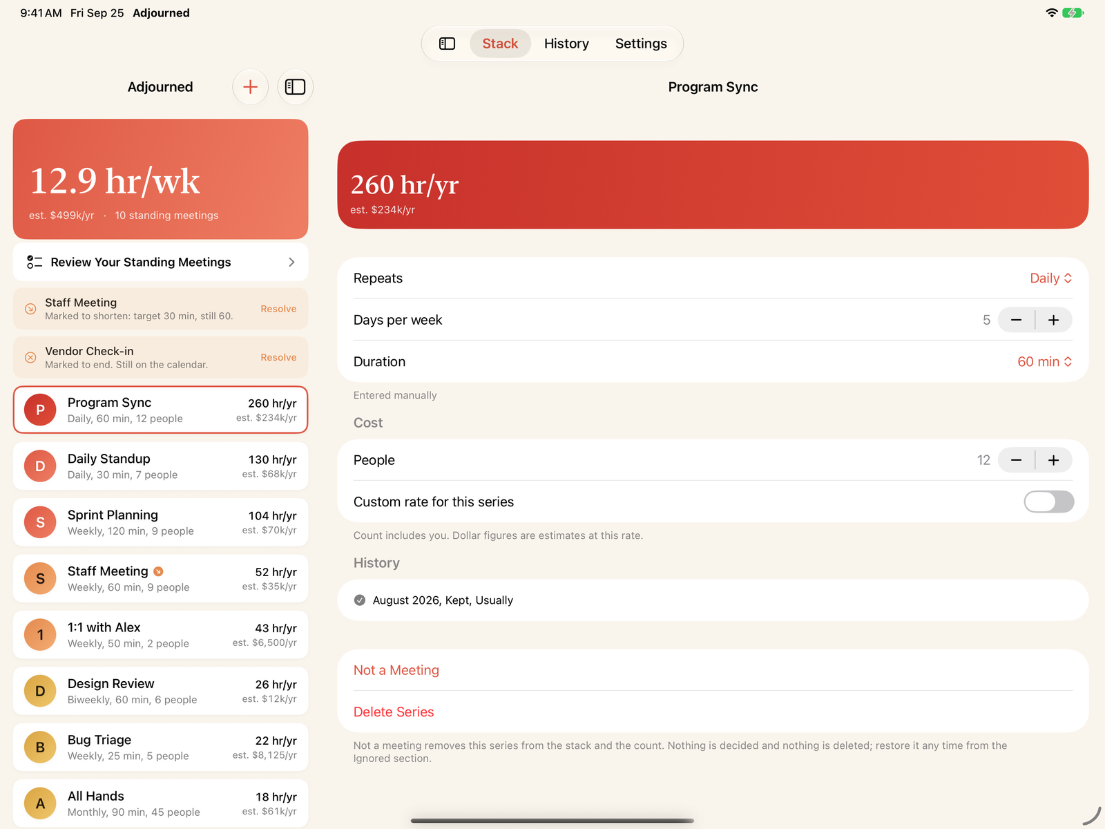Click shorten warning icon on Staff Meeting alert
1105x829 pixels.
pos(30,309)
